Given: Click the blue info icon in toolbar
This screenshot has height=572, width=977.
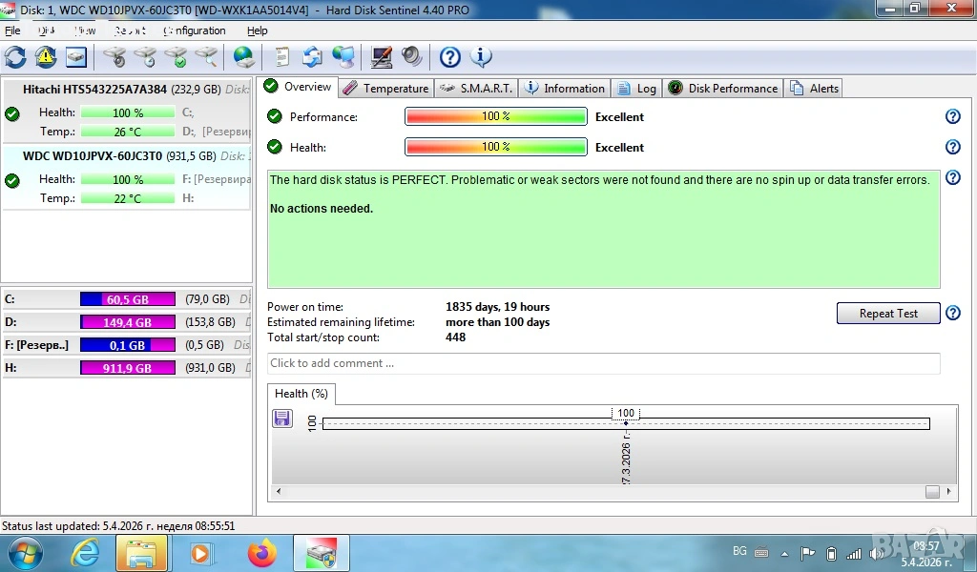Looking at the screenshot, I should pyautogui.click(x=481, y=57).
